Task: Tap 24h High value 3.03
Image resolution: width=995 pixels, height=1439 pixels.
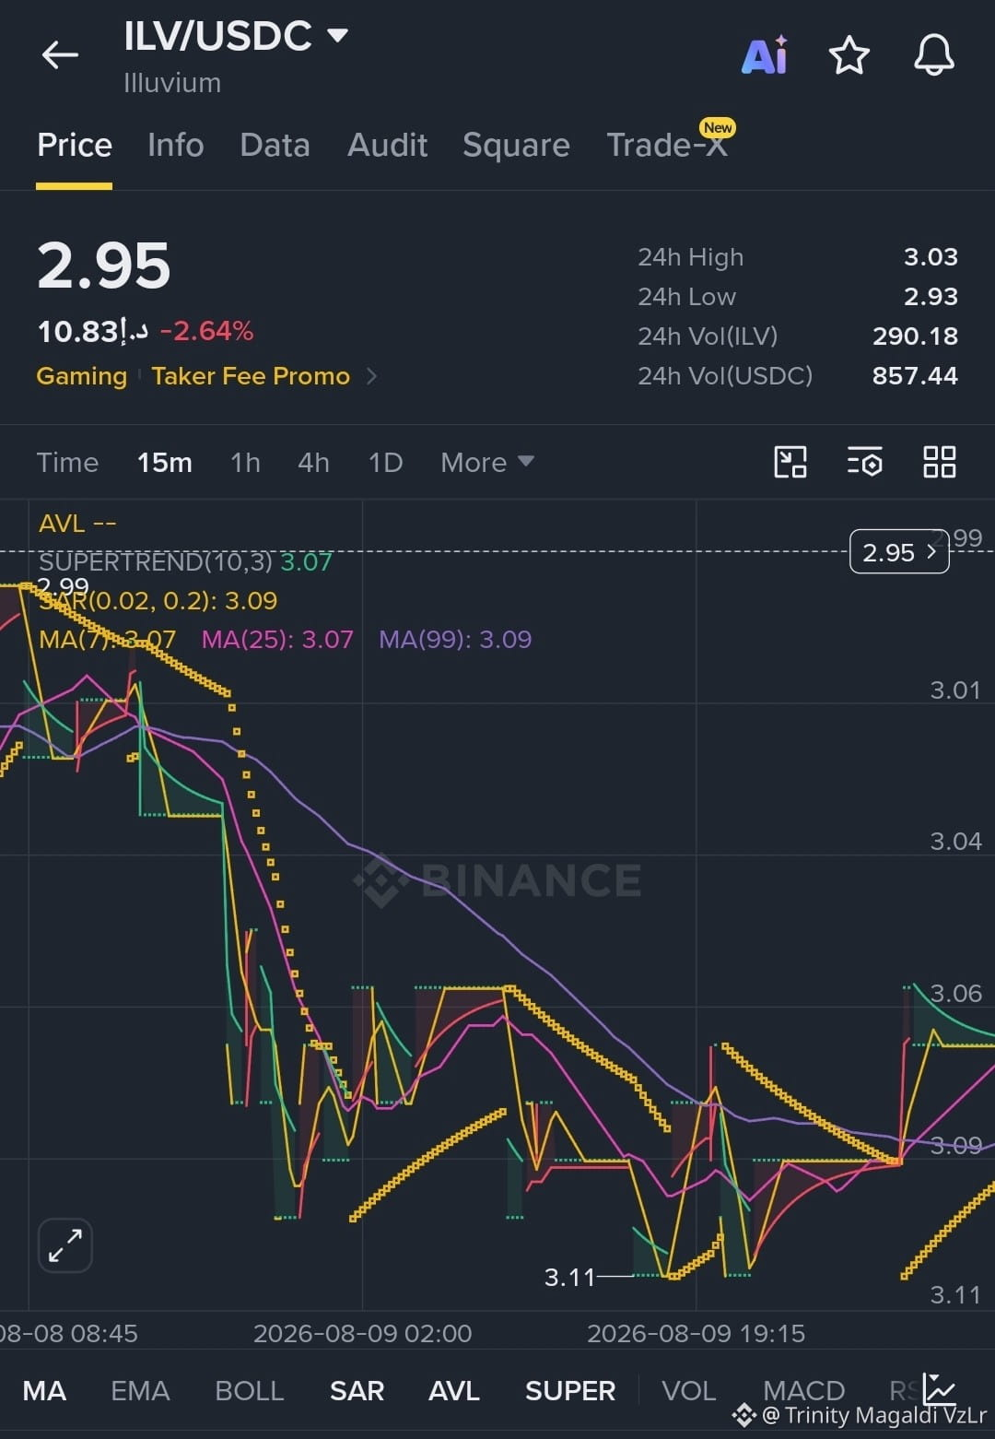Action: (931, 256)
